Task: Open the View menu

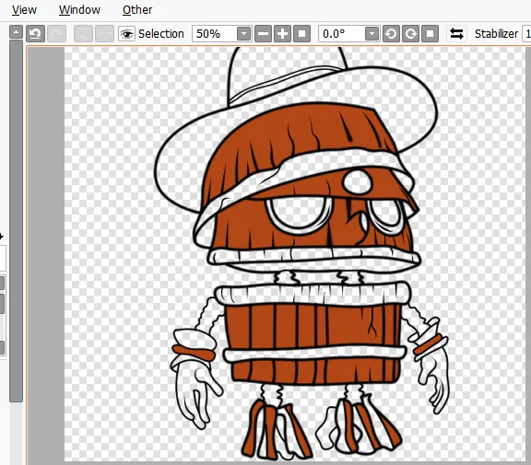Action: coord(24,10)
